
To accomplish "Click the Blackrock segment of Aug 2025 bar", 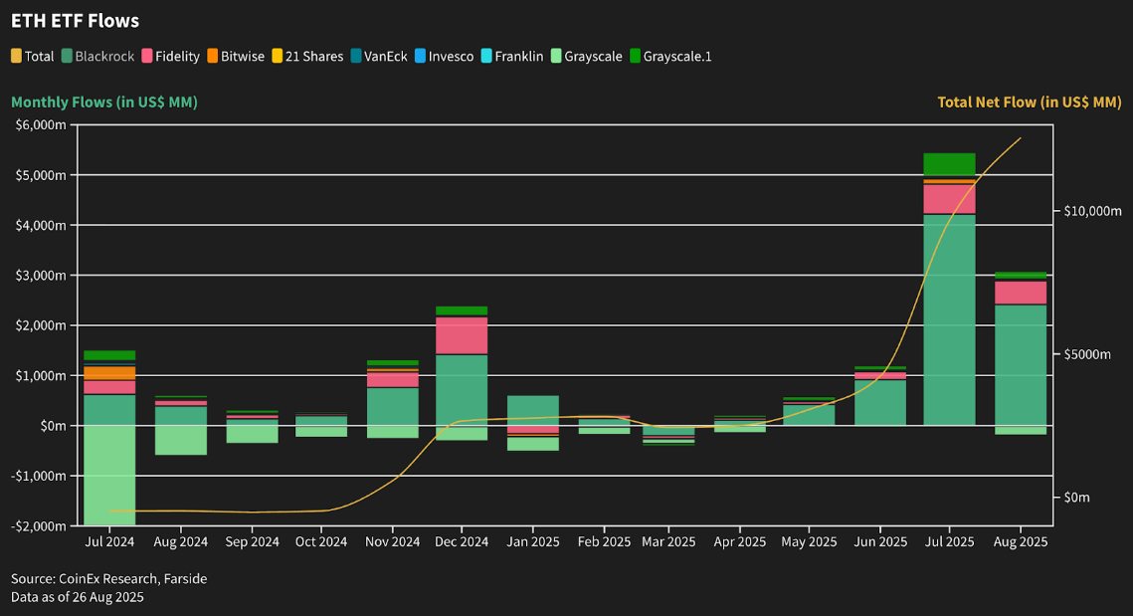I will pos(1021,365).
